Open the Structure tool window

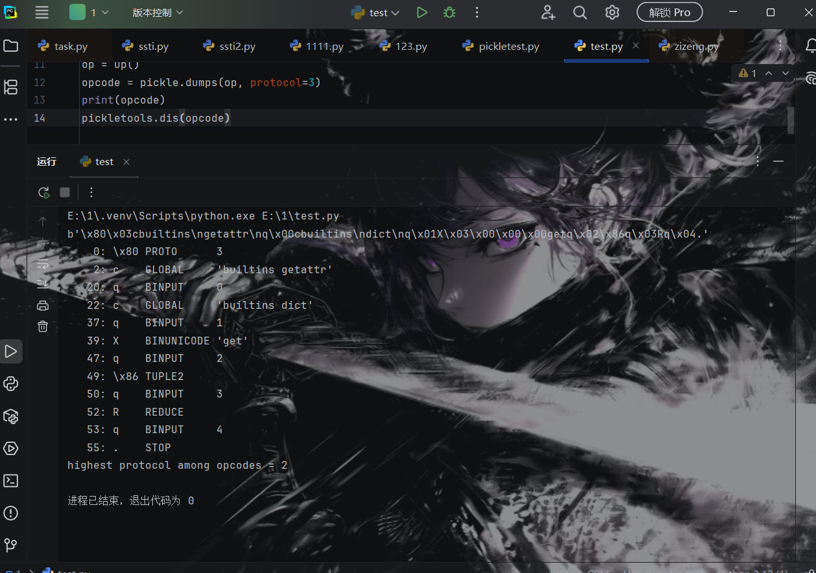pyautogui.click(x=10, y=87)
